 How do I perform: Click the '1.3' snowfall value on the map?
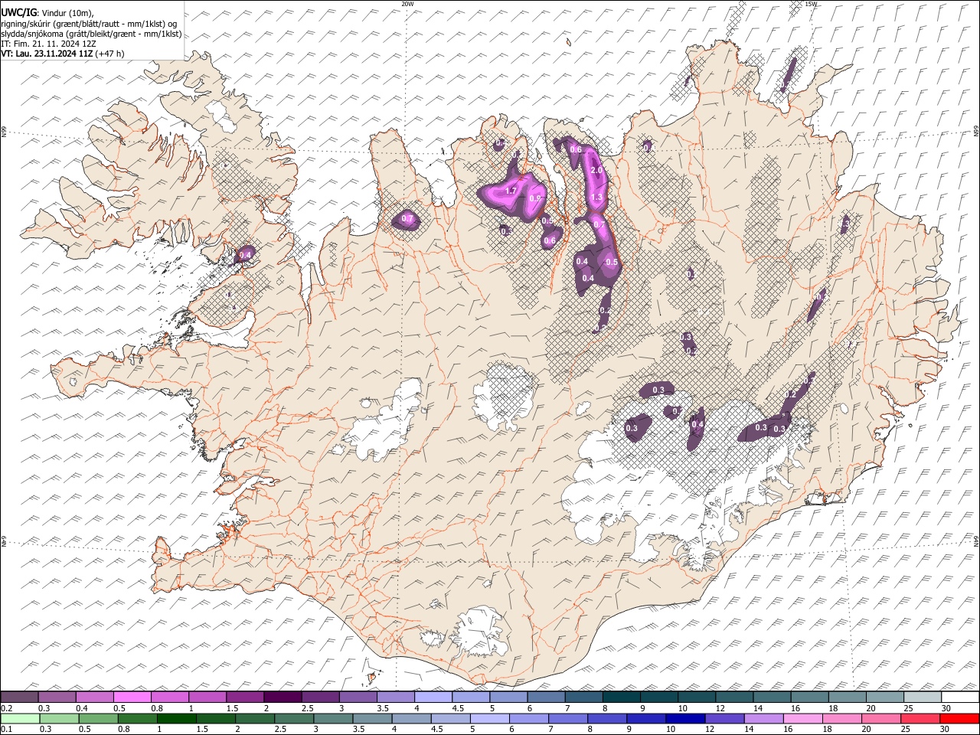pos(598,198)
